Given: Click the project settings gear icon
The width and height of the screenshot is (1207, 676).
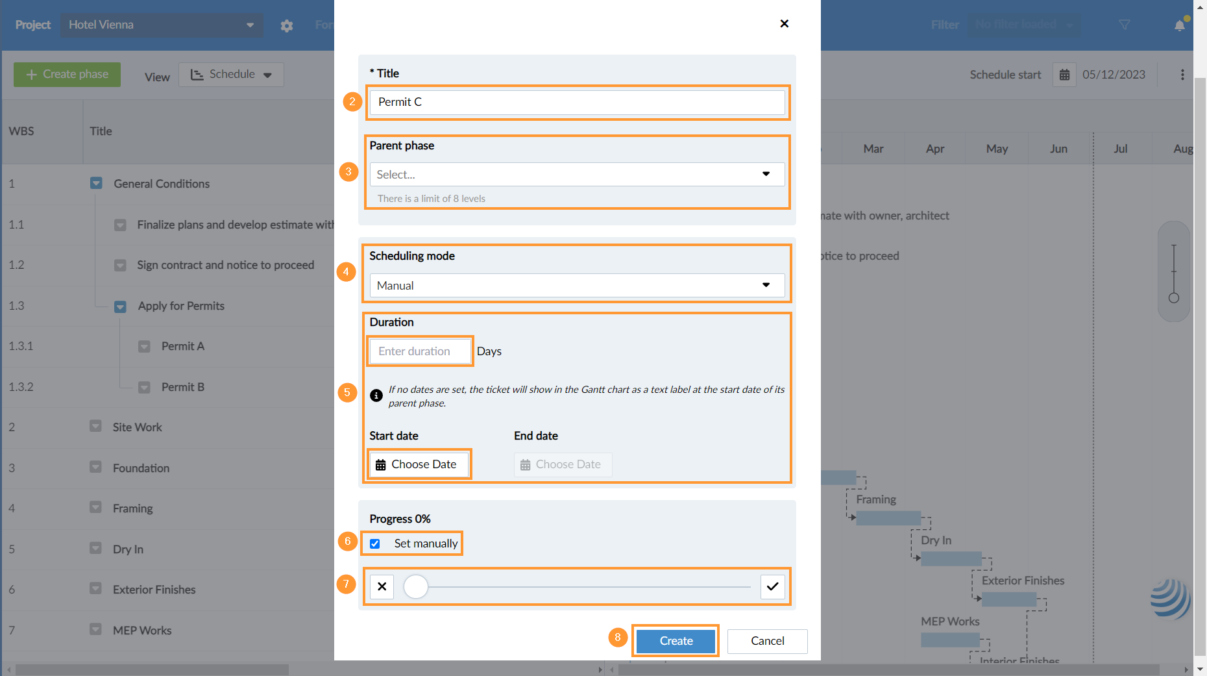Looking at the screenshot, I should (287, 25).
